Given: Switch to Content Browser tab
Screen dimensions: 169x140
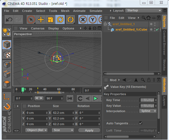Looking at the screenshot, I should coord(164,43).
